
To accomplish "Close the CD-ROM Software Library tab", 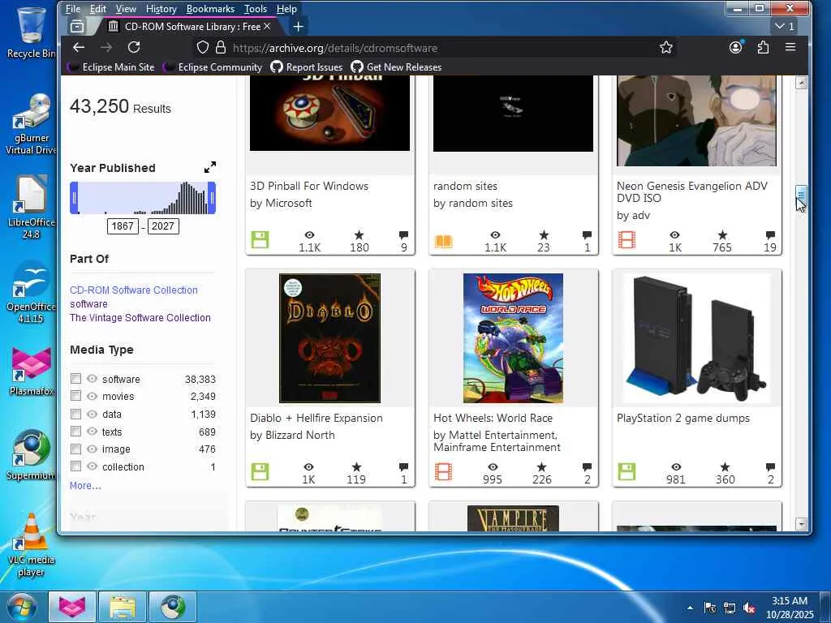I will click(x=267, y=26).
